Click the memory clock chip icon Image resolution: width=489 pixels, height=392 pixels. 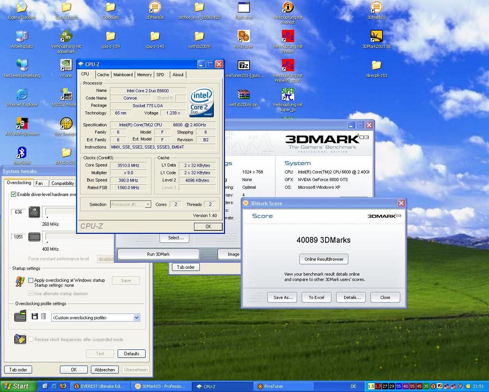click(34, 237)
